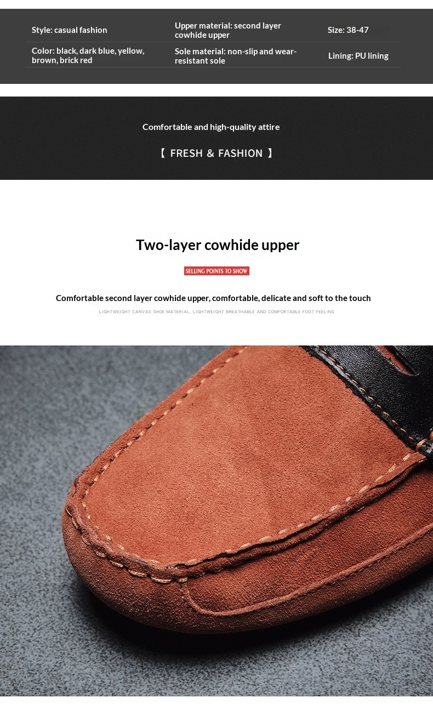Click the color list spec text
Screen dimensions: 433x709
(x=88, y=55)
